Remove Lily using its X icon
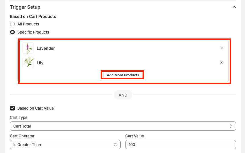 [222, 62]
